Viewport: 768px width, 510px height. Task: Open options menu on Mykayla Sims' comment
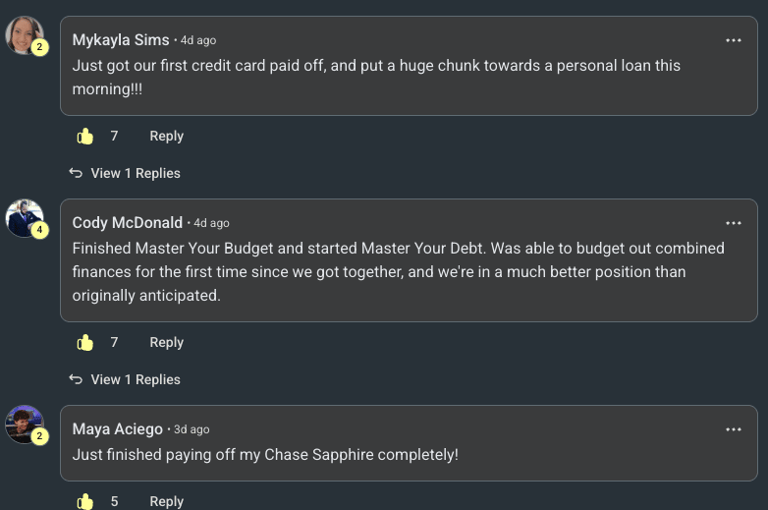click(734, 40)
